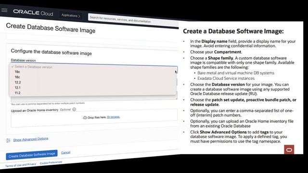Image resolution: width=308 pixels, height=173 pixels.
Task: Click 'Bare metal and virtual machine DB systems' text
Action: click(x=236, y=73)
